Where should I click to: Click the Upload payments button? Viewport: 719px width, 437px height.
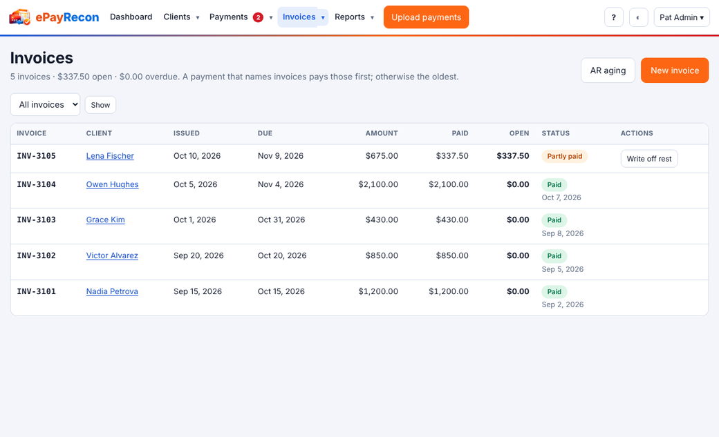click(x=426, y=17)
